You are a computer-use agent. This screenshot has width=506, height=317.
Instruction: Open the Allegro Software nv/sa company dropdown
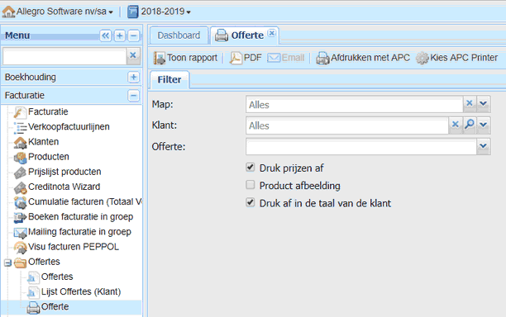tap(64, 12)
